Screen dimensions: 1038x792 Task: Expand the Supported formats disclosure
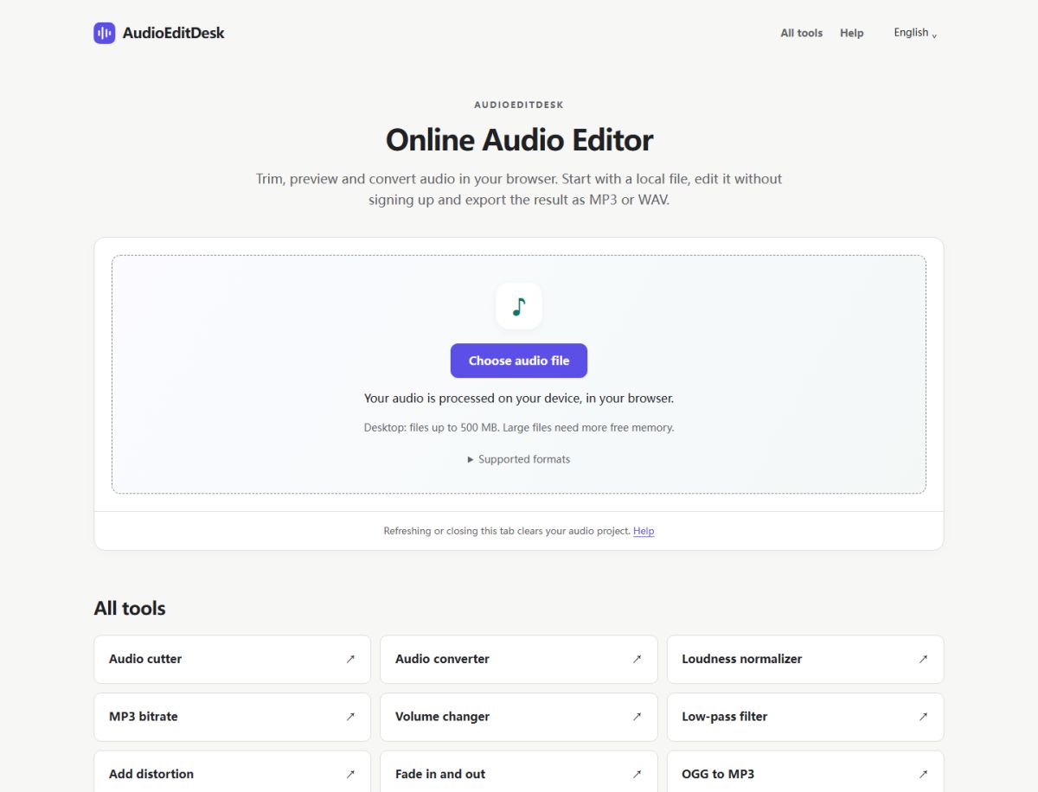[519, 459]
